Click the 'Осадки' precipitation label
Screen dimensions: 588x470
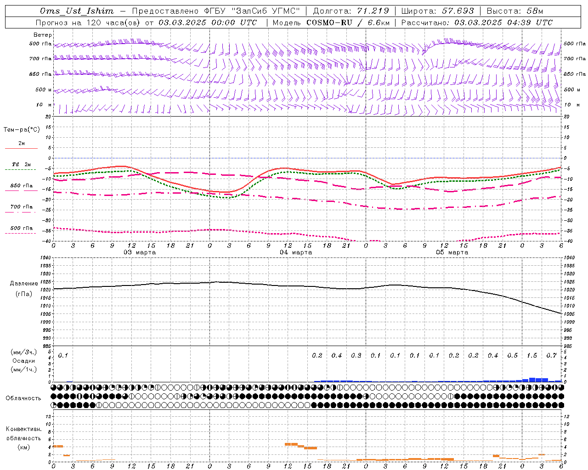pos(23,361)
